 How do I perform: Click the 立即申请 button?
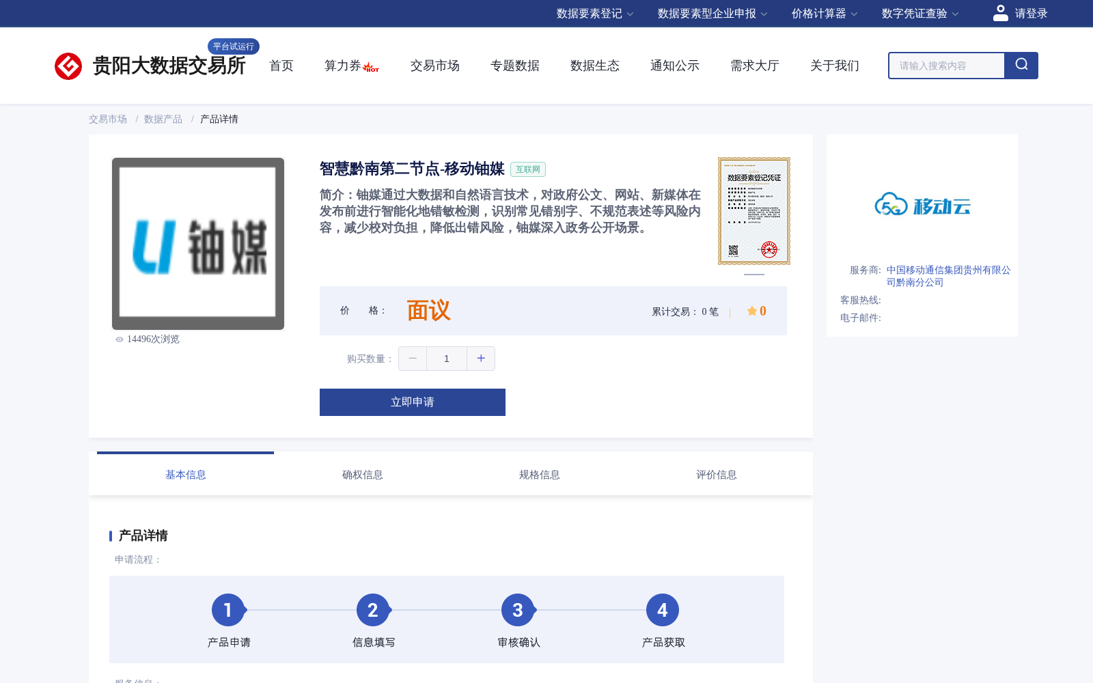[x=413, y=402]
